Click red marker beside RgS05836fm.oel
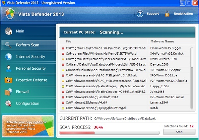 63,48
